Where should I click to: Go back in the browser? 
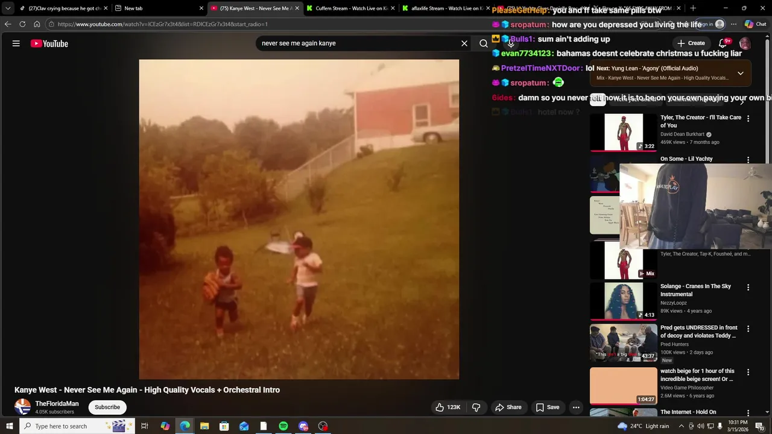(8, 24)
